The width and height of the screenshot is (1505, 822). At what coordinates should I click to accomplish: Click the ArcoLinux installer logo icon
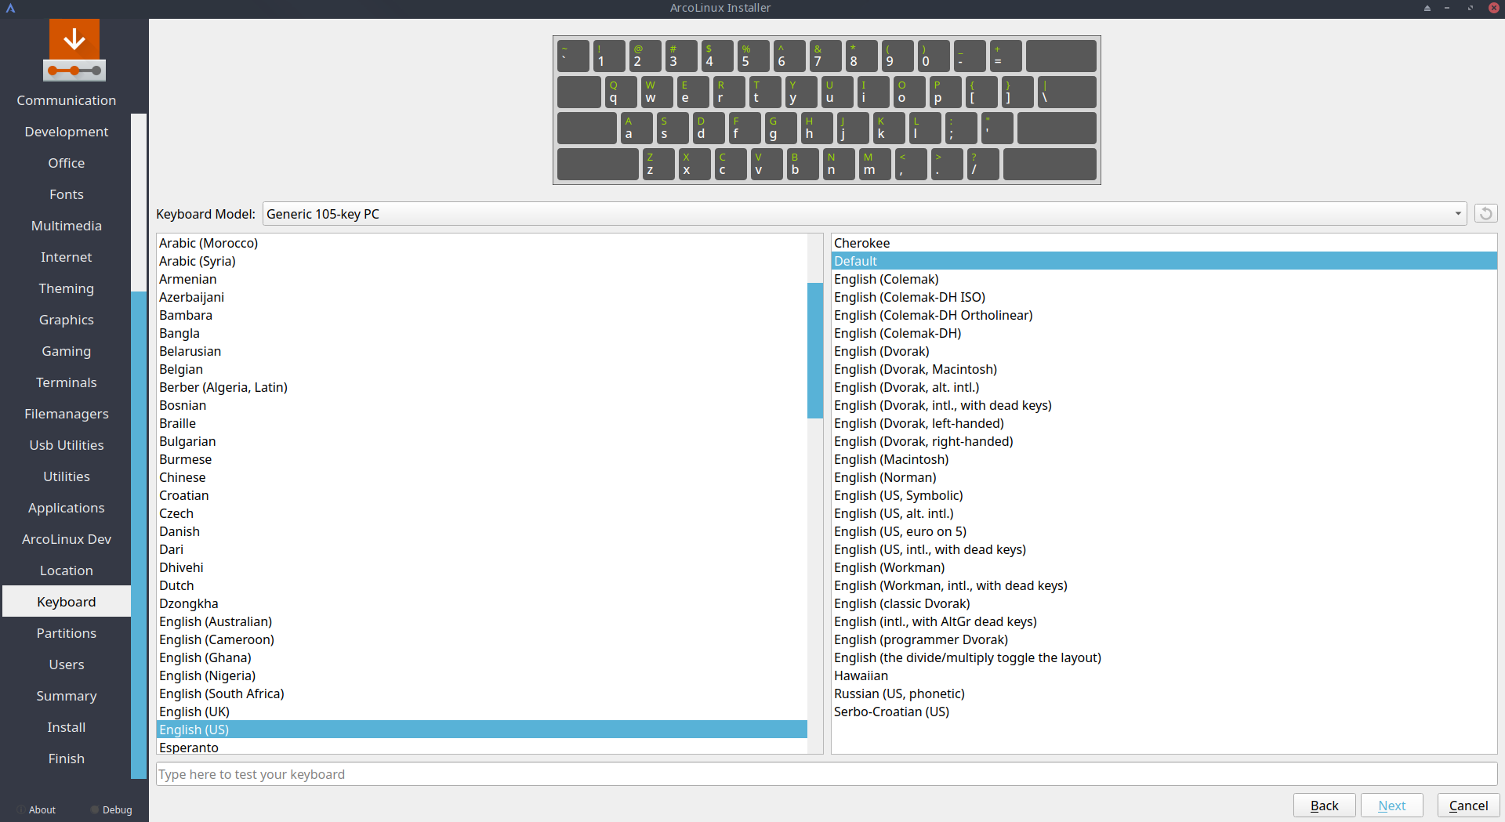74,50
